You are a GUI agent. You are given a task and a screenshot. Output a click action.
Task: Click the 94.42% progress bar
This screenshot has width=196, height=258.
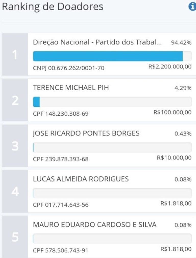[112, 56]
